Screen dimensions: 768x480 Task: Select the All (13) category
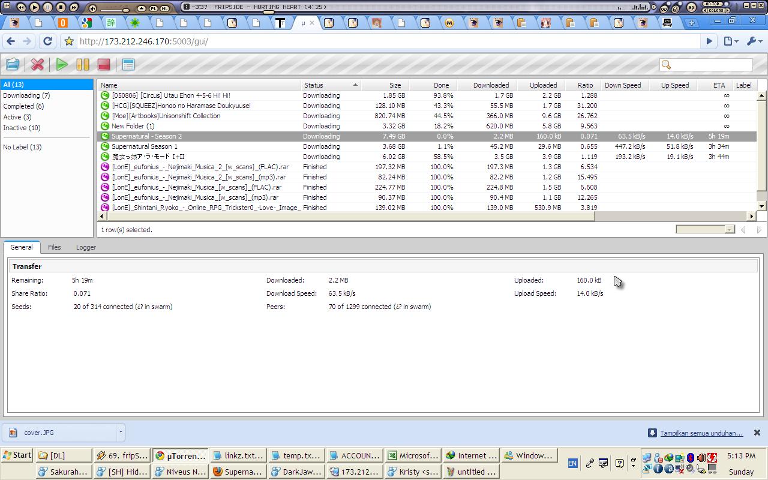[x=47, y=85]
